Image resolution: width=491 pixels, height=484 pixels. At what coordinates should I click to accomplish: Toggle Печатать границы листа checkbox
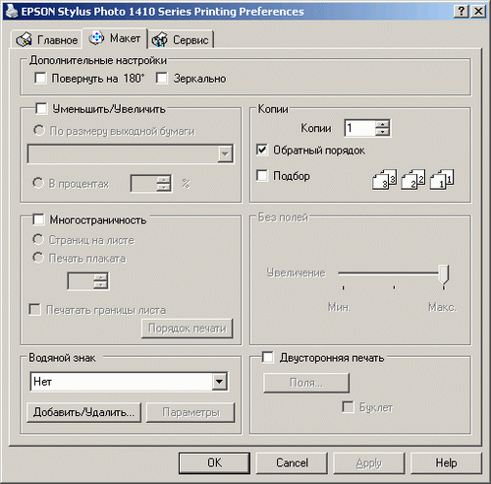pyautogui.click(x=34, y=310)
